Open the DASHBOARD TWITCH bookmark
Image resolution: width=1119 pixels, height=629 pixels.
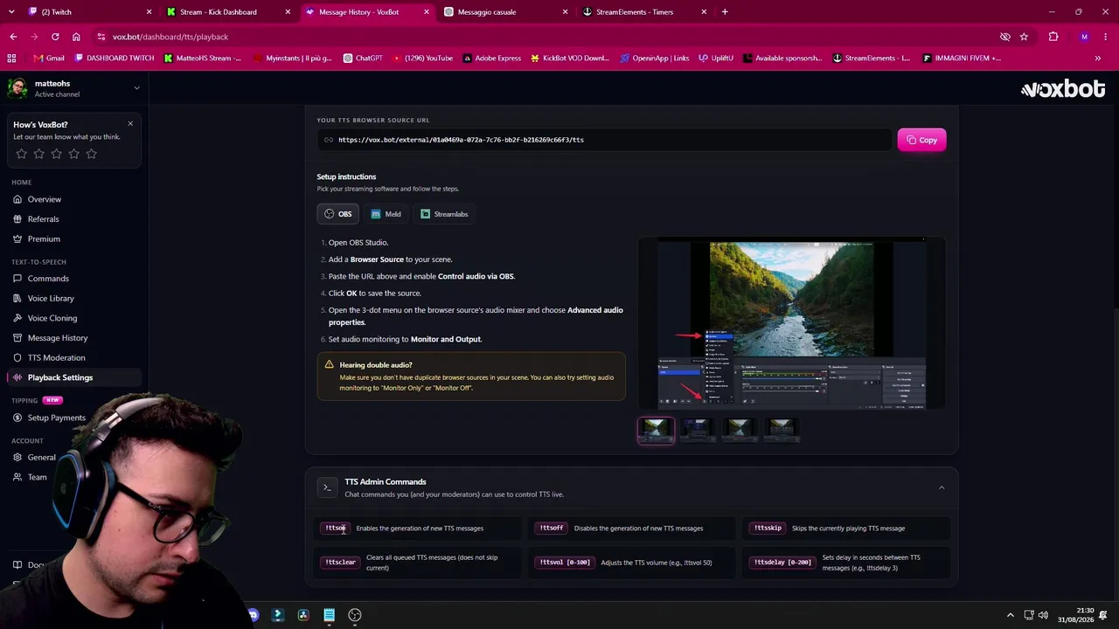click(x=115, y=59)
